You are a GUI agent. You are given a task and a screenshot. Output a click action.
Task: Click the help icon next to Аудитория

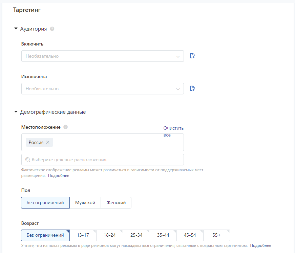pyautogui.click(x=52, y=29)
